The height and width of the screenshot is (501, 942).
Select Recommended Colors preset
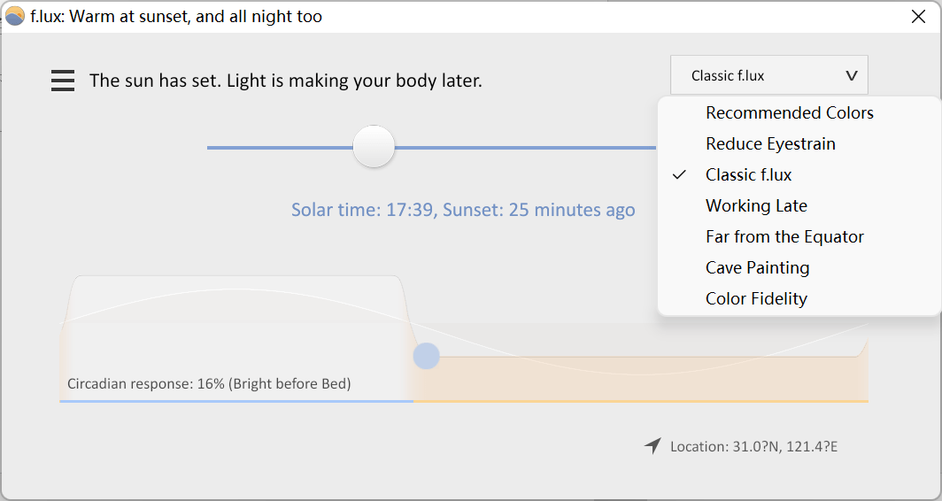tap(790, 113)
